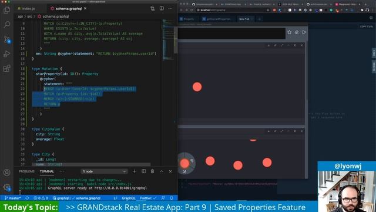Expand upper result frame to fullscreen

(x=282, y=45)
